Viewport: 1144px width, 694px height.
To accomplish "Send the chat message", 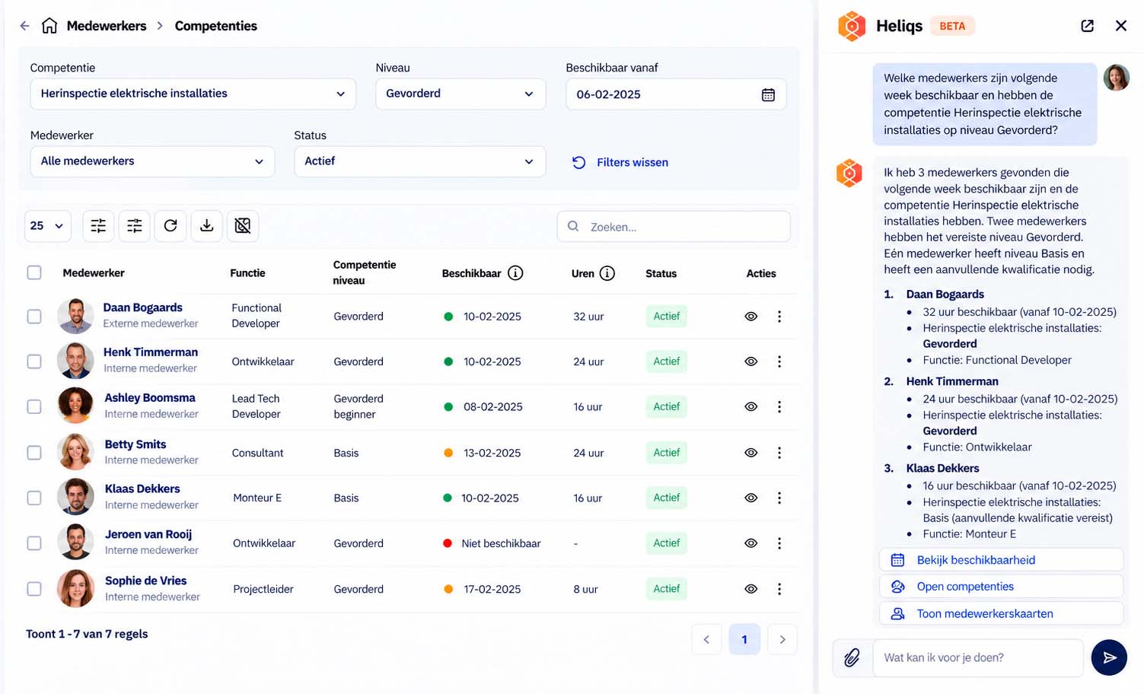I will pos(1109,657).
